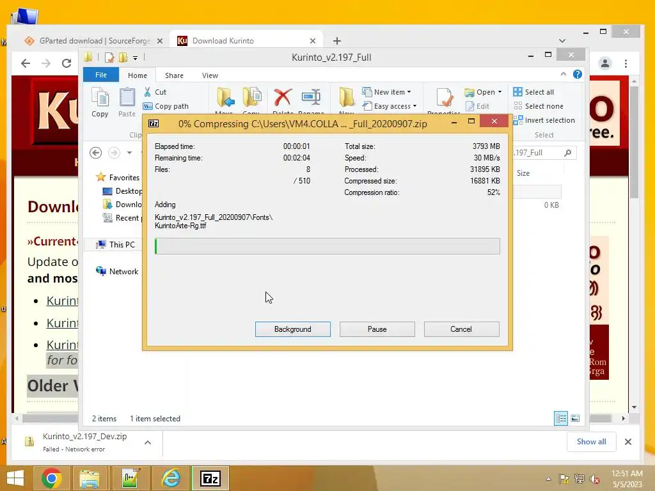This screenshot has width=655, height=491.
Task: Click 7-Zip taskbar icon
Action: tap(210, 478)
